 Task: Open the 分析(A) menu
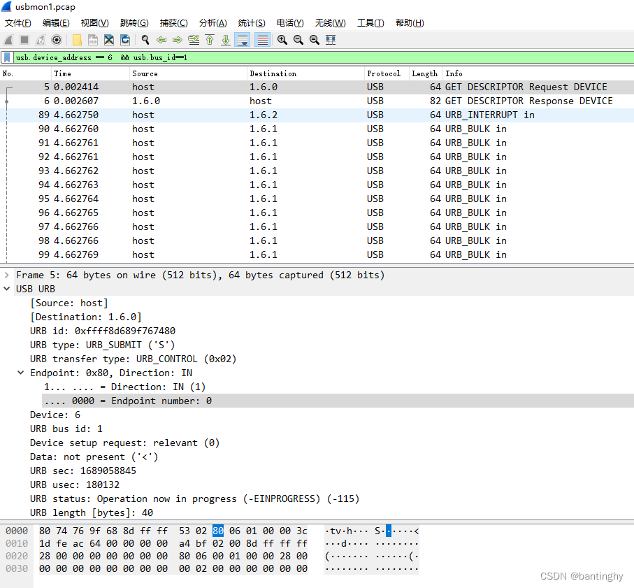212,23
